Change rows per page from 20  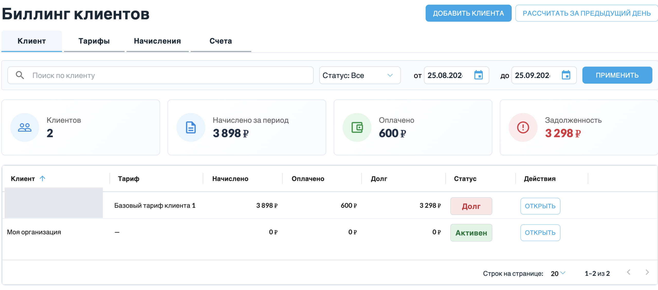558,273
